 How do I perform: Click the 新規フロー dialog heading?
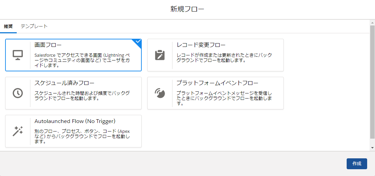coord(187,9)
